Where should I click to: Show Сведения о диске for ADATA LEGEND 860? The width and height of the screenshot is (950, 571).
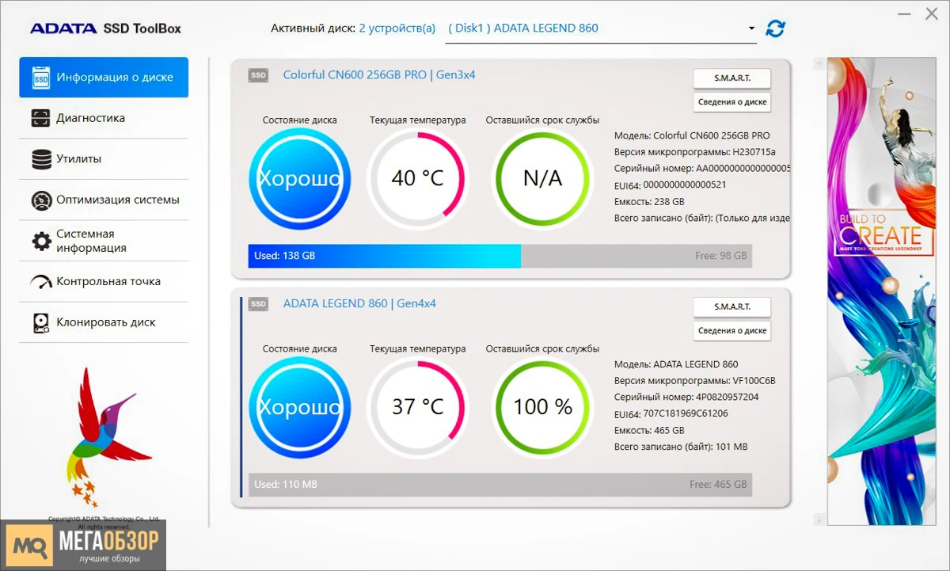click(732, 330)
